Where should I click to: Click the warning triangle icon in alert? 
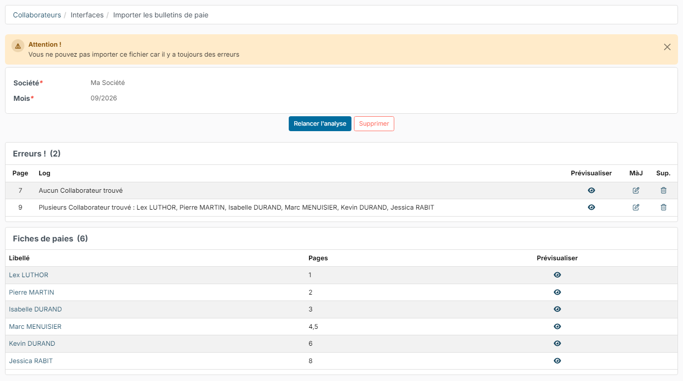[18, 46]
